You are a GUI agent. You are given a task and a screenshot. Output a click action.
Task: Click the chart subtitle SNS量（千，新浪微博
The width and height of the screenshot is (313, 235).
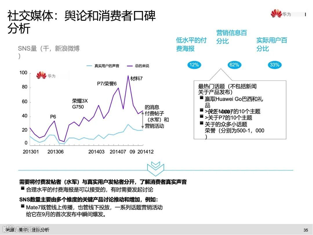pos(49,48)
